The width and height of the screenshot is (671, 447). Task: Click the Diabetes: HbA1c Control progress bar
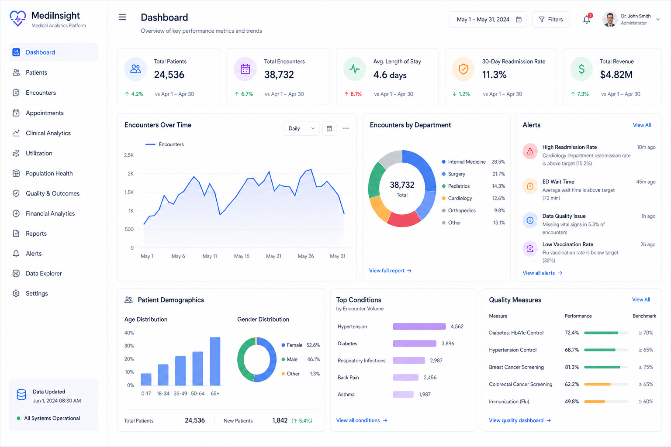(x=606, y=333)
